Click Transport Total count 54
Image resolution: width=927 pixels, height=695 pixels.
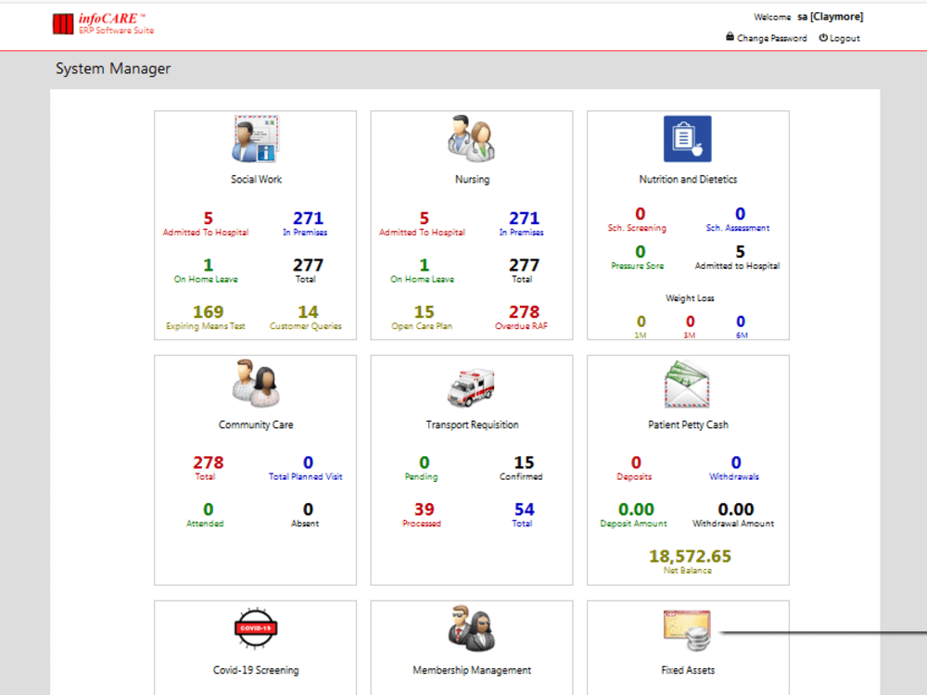(524, 509)
